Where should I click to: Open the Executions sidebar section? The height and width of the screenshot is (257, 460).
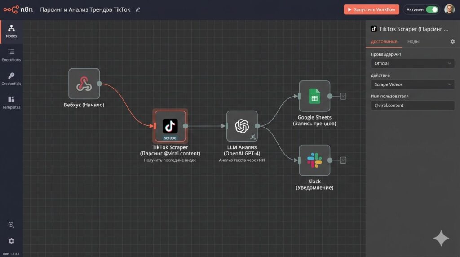click(11, 55)
